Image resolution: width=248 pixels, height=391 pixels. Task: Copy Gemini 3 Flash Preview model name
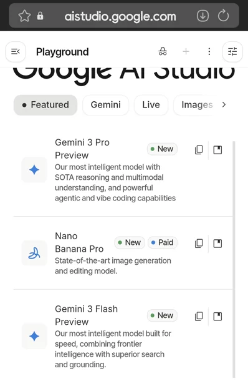[199, 317]
